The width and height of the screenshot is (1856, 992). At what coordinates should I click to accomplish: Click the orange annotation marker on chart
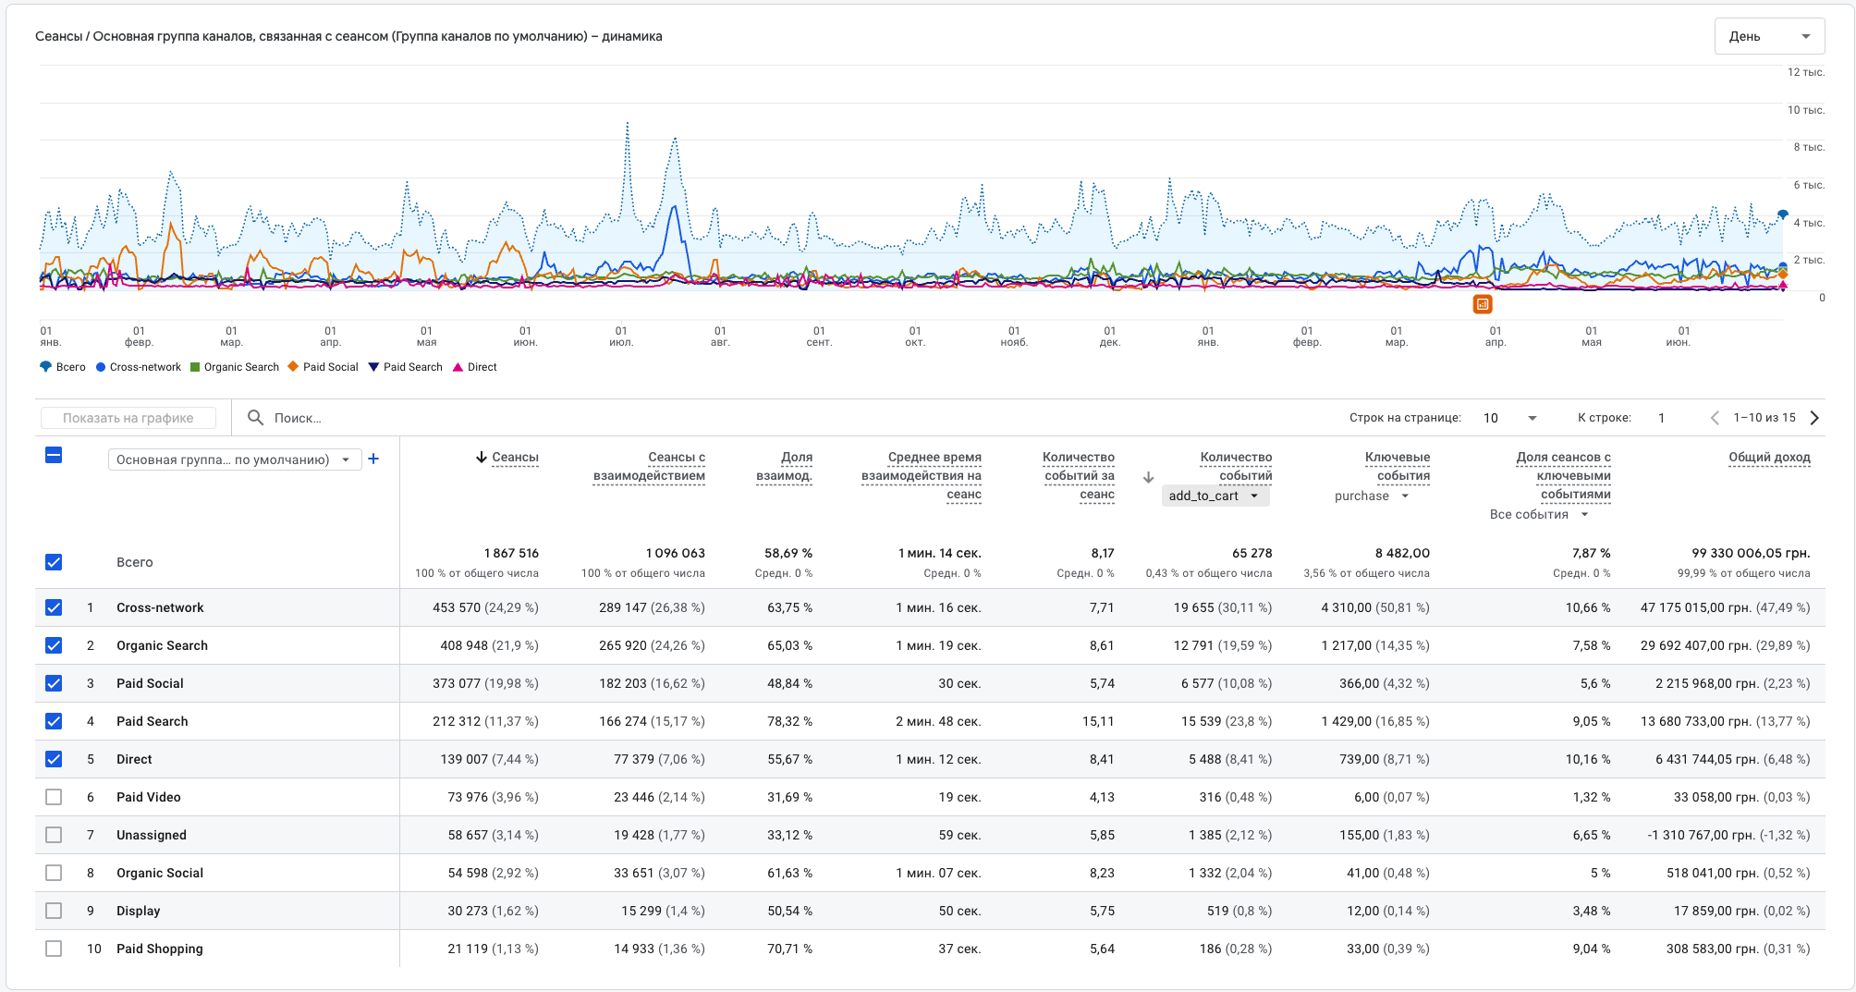pos(1482,304)
